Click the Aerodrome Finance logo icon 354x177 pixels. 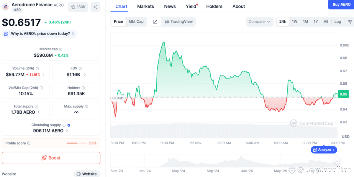coord(6,7)
